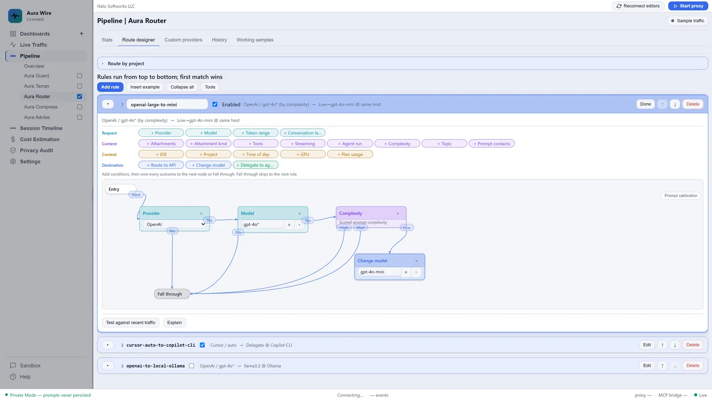The height and width of the screenshot is (400, 712).
Task: Open the Working samples tab
Action: pyautogui.click(x=255, y=40)
